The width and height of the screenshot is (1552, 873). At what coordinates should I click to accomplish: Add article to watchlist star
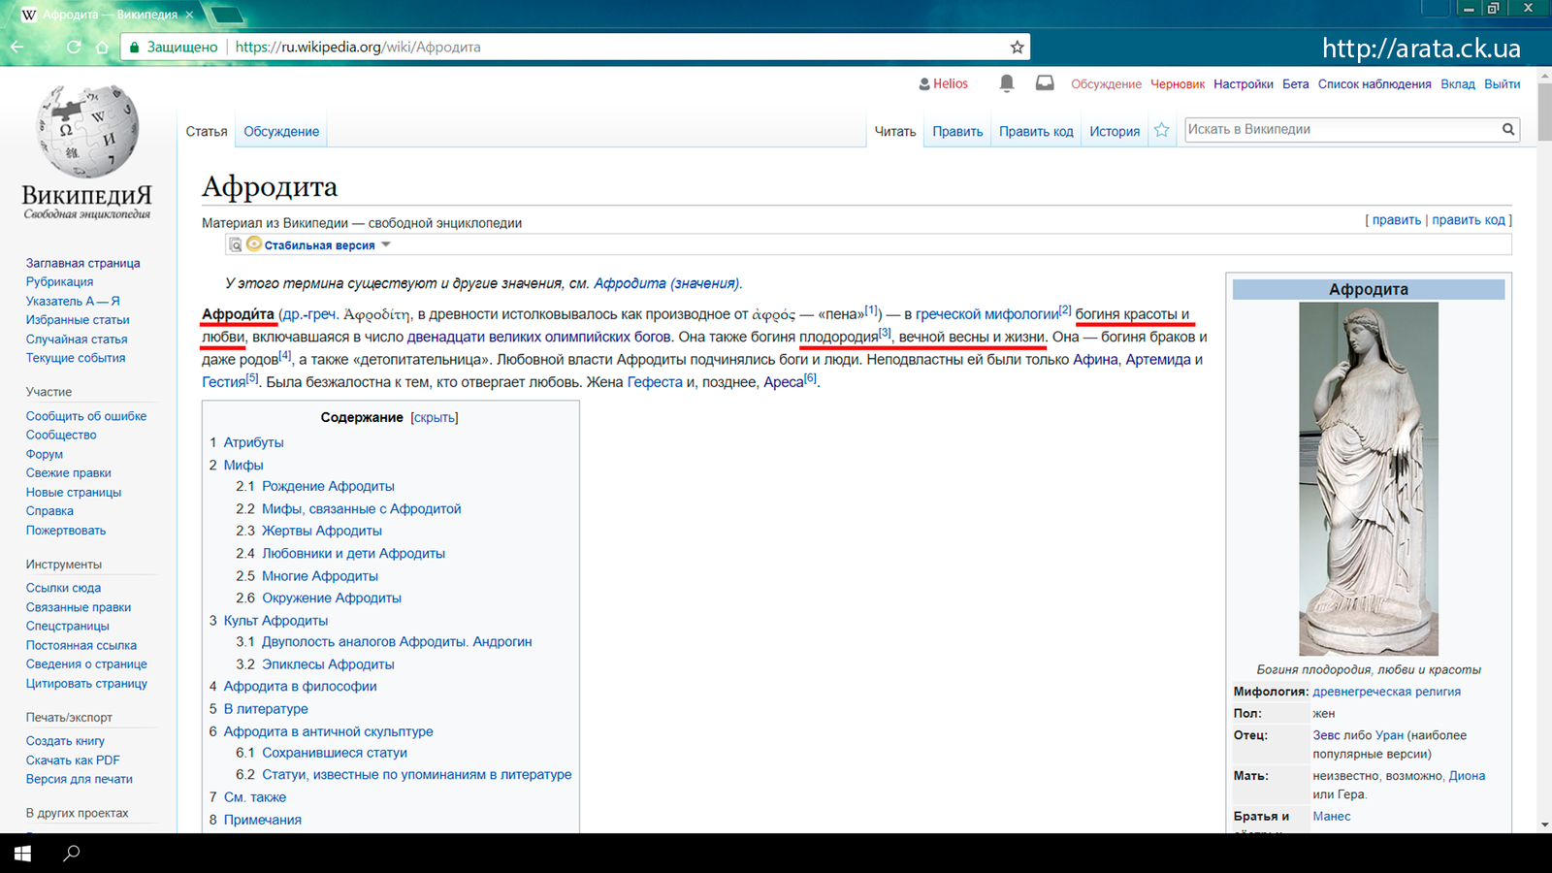click(x=1161, y=130)
